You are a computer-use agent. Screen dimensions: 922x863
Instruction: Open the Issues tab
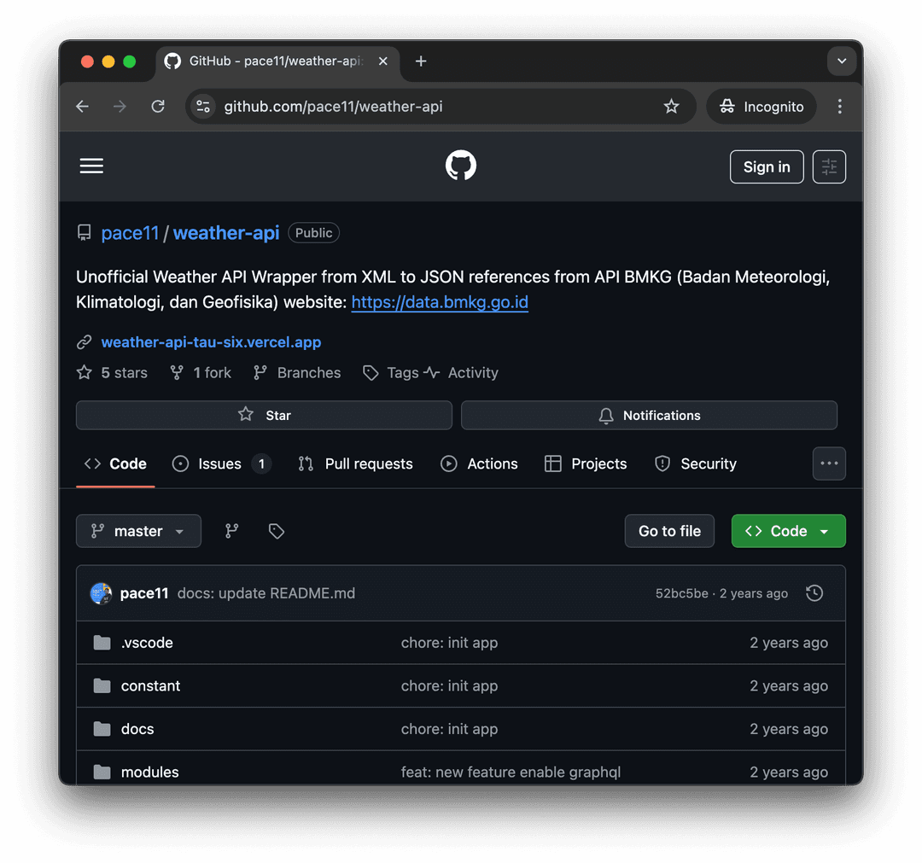[221, 464]
